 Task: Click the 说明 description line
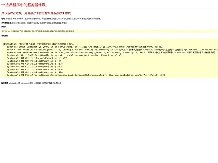point(51,19)
